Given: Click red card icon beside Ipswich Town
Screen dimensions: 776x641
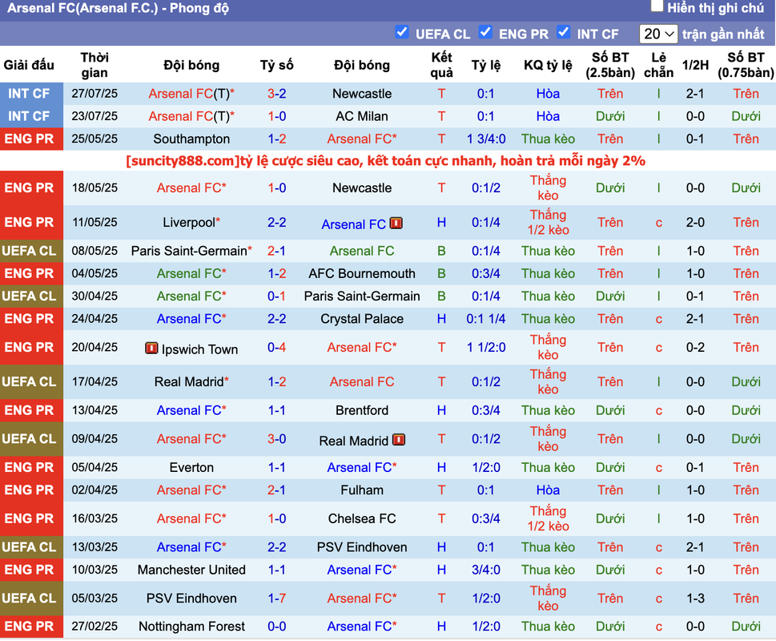Looking at the screenshot, I should coord(151,349).
